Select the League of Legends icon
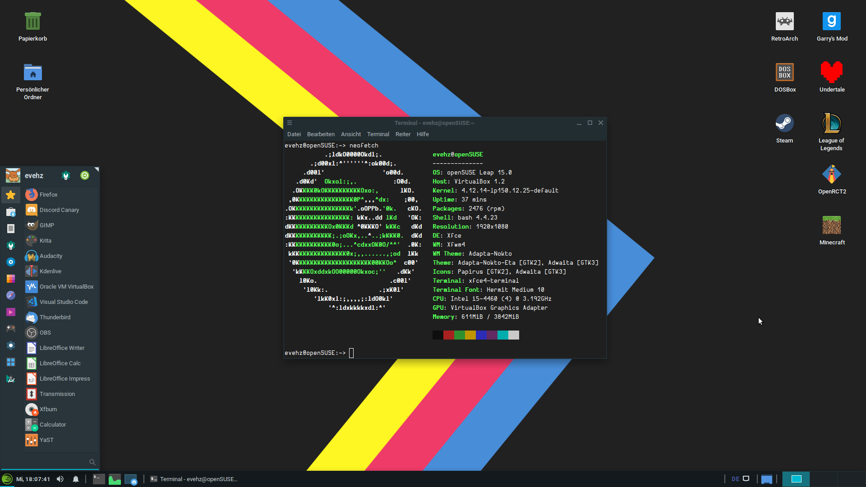This screenshot has height=487, width=866. pos(832,132)
